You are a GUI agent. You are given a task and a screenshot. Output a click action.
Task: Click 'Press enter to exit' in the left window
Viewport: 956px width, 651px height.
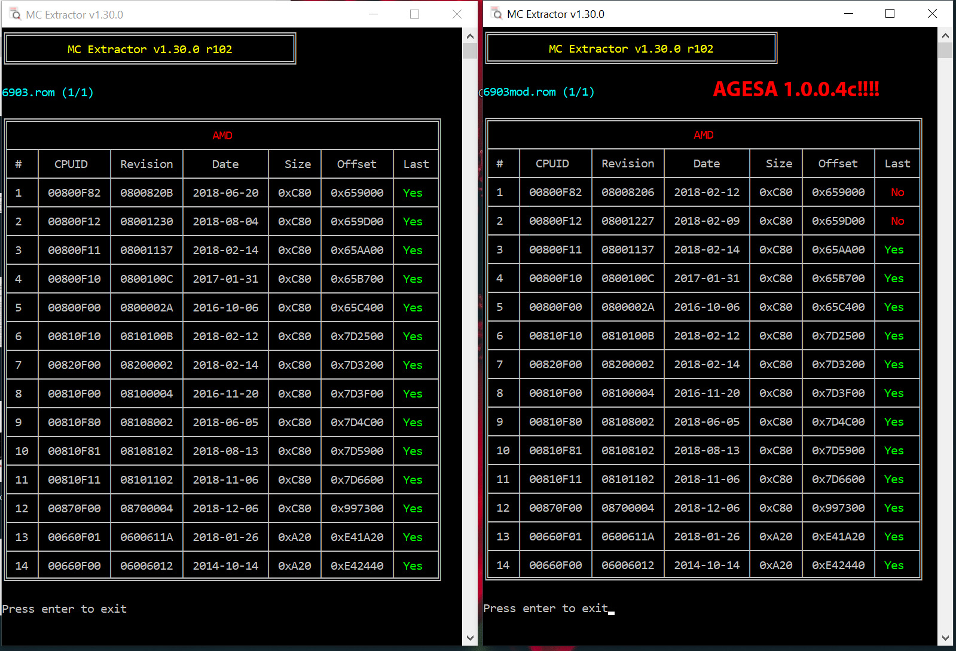click(64, 609)
